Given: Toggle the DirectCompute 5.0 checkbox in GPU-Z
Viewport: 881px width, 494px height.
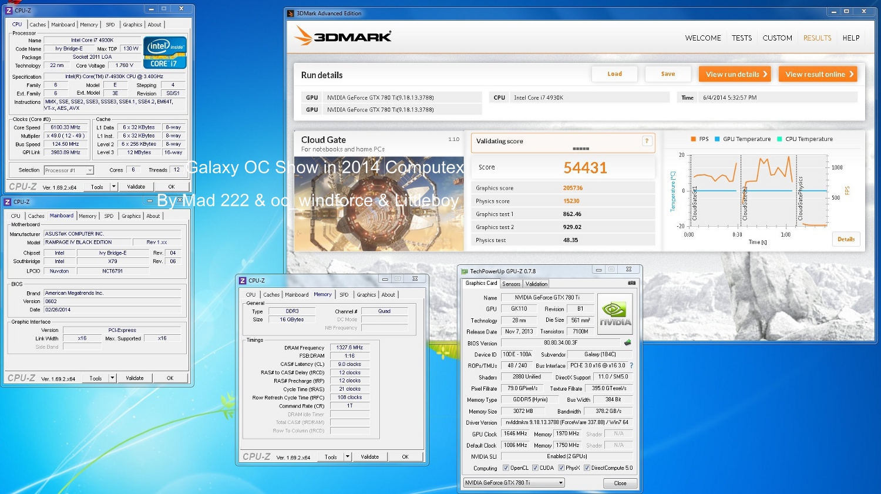Looking at the screenshot, I should pyautogui.click(x=587, y=468).
